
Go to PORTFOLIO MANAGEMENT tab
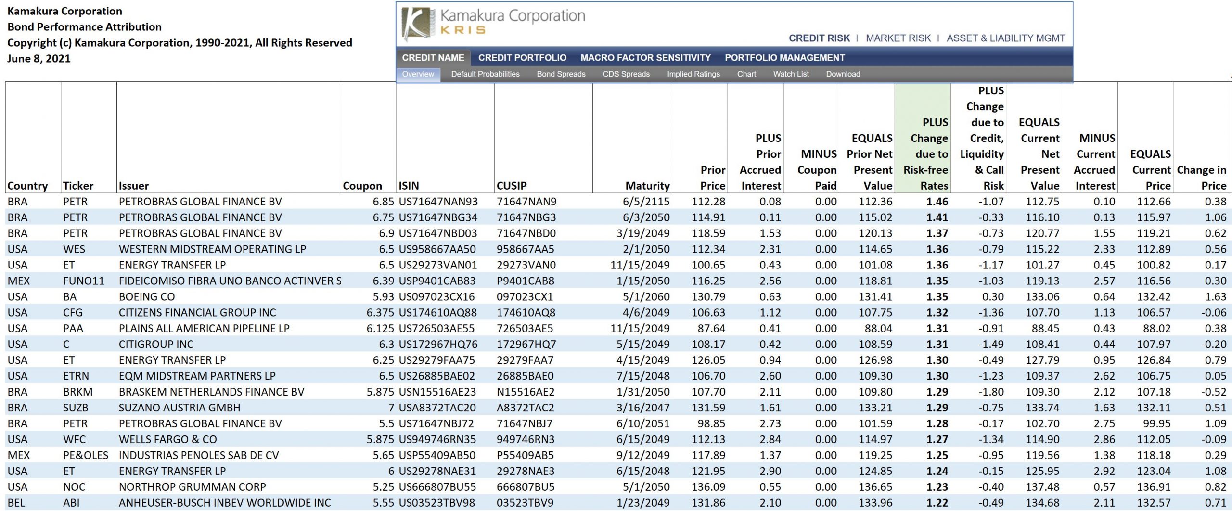(785, 58)
